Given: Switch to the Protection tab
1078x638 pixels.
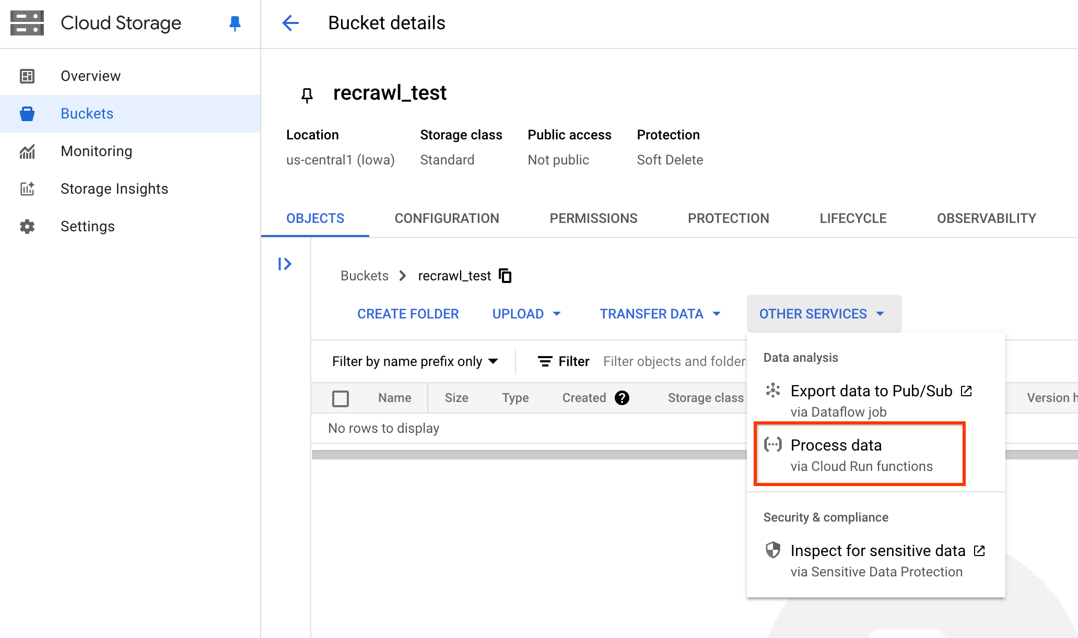Looking at the screenshot, I should pyautogui.click(x=729, y=218).
